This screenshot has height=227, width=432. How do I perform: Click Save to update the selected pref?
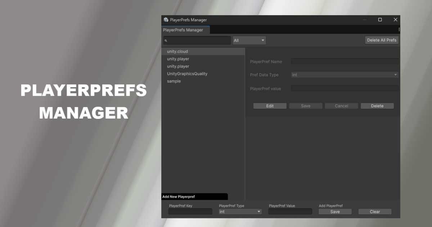pyautogui.click(x=305, y=106)
